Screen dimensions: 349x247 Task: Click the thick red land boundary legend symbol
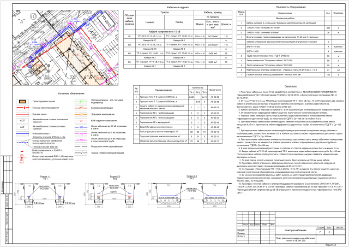pyautogui.click(x=22, y=108)
